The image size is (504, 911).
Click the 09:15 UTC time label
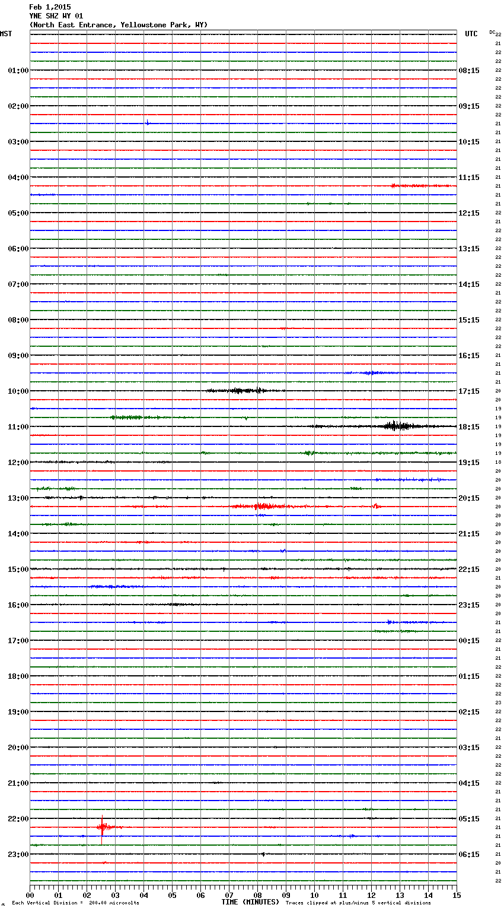[x=469, y=106]
